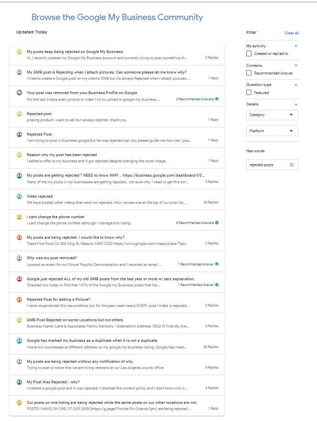
Task: Click the 'Has words' input containing 'rejected posts'
Action: pos(272,165)
